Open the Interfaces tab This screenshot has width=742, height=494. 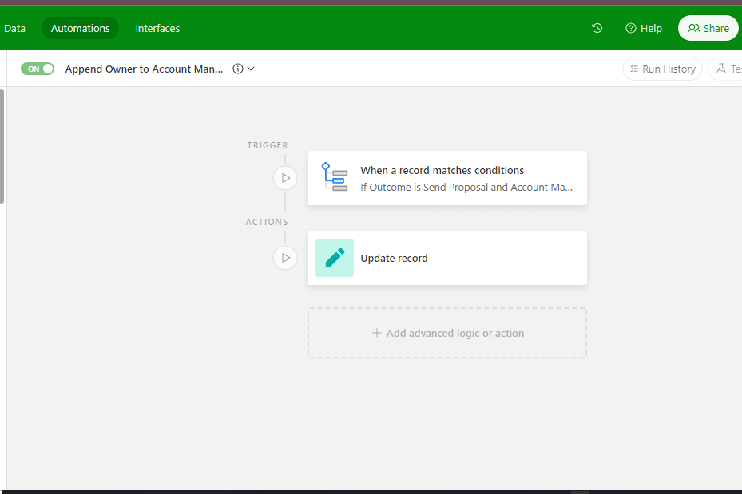tap(157, 28)
